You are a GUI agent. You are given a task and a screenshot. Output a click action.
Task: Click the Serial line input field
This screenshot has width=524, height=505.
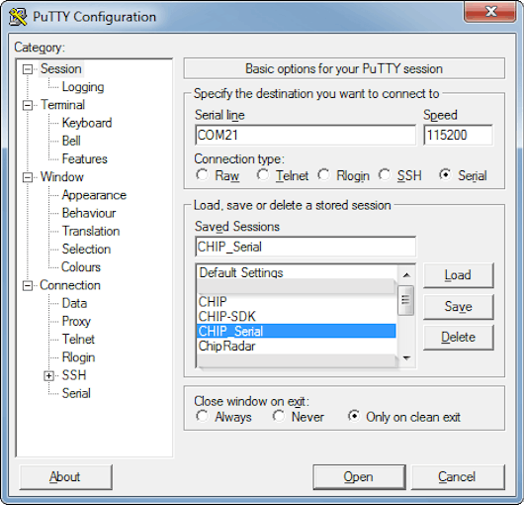pos(306,136)
